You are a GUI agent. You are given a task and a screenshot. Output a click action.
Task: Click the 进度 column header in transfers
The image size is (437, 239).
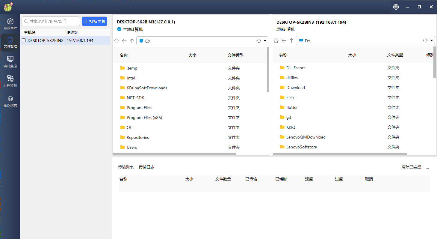pos(339,179)
